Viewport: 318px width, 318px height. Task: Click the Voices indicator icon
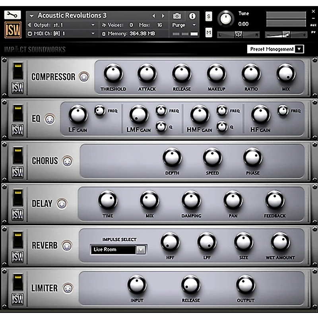[104, 24]
